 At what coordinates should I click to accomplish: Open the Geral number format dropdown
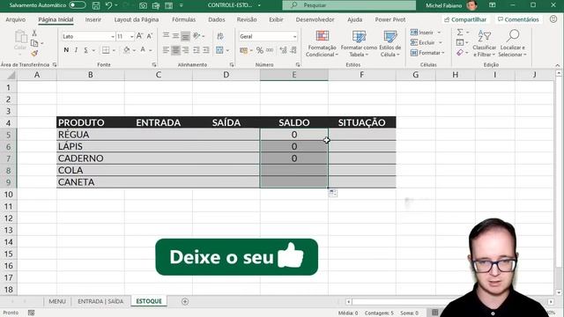[294, 36]
